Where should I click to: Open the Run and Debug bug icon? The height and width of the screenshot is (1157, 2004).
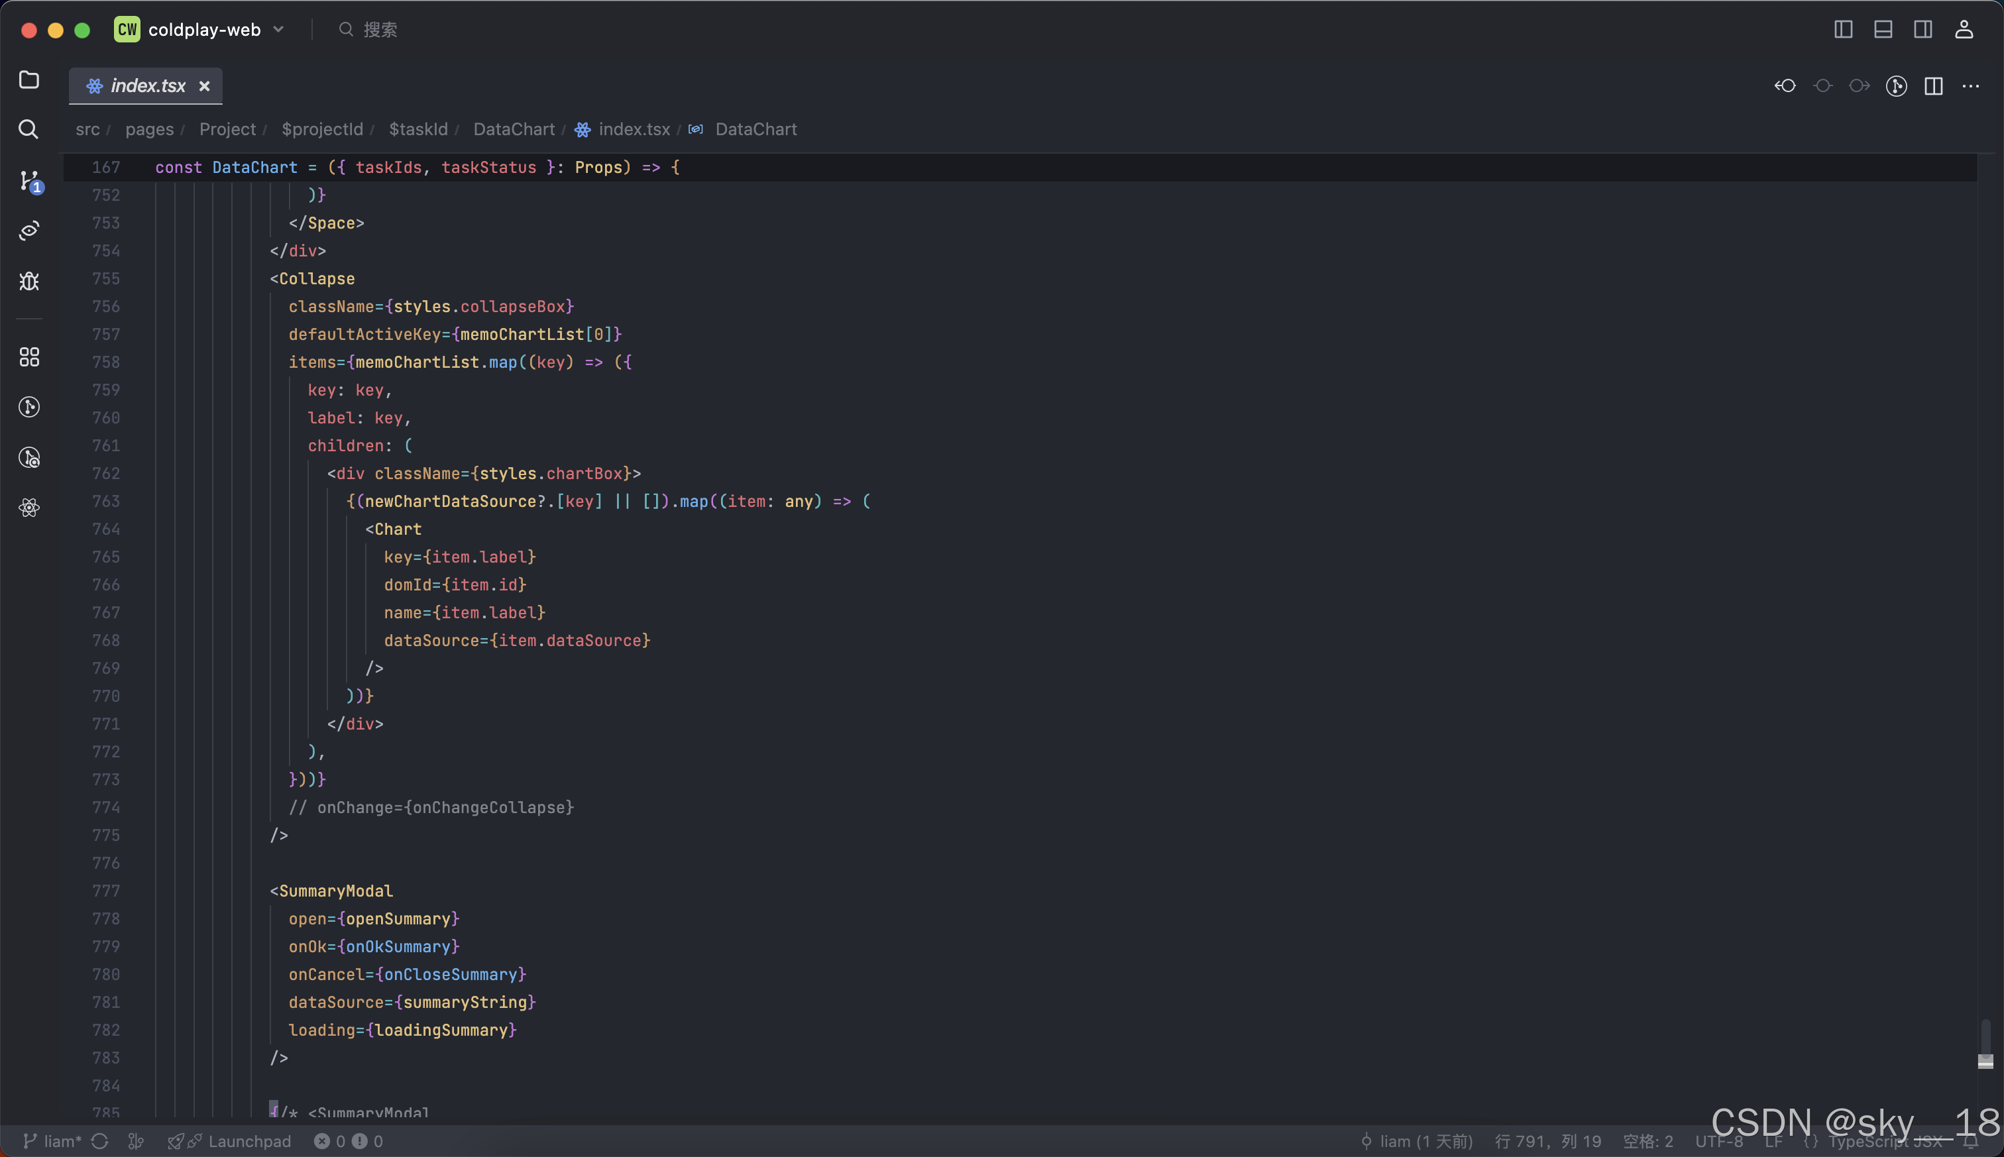pos(28,282)
